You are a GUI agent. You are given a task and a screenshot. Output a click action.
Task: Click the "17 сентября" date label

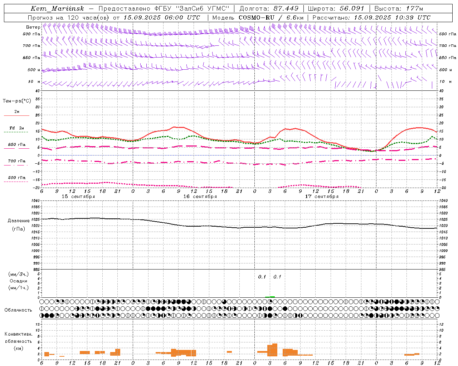coord(322,197)
